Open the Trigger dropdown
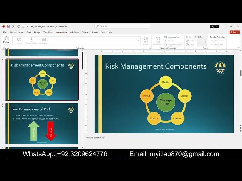 coord(169,41)
